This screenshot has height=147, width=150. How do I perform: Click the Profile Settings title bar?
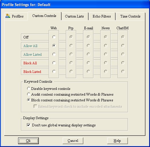pos(75,5)
